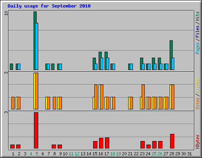Click the red KBytes bar for day 23
This screenshot has width=202, height=158.
pos(142,145)
